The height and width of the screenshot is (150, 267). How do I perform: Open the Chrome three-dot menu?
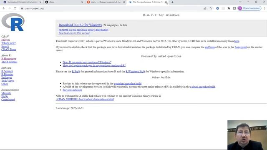click(264, 8)
